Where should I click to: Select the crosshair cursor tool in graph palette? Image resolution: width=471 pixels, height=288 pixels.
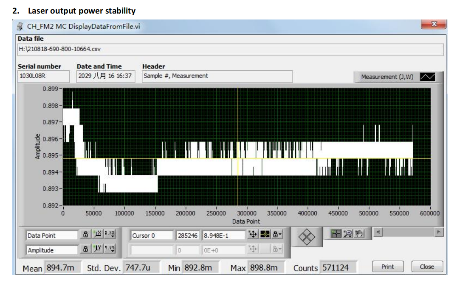click(336, 233)
